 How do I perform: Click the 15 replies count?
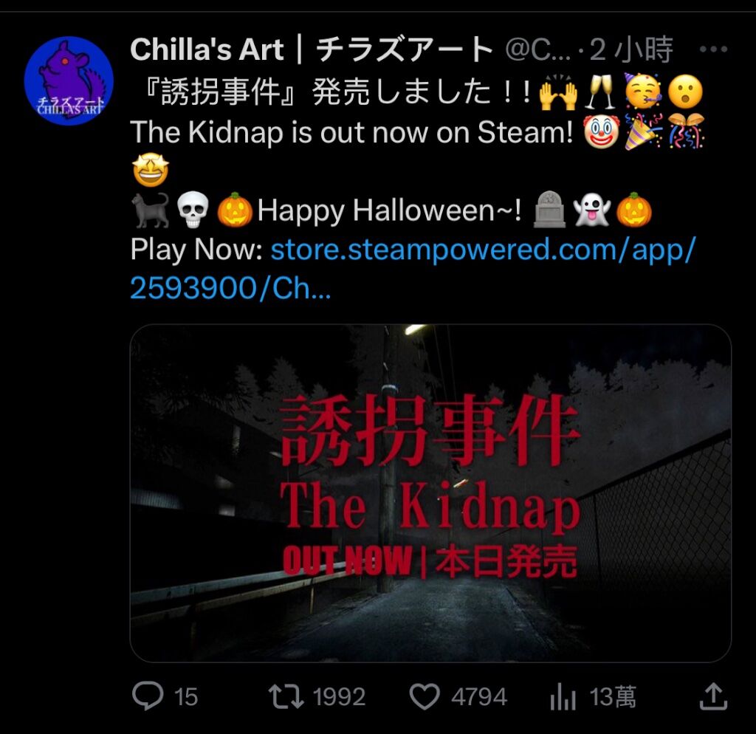(185, 697)
